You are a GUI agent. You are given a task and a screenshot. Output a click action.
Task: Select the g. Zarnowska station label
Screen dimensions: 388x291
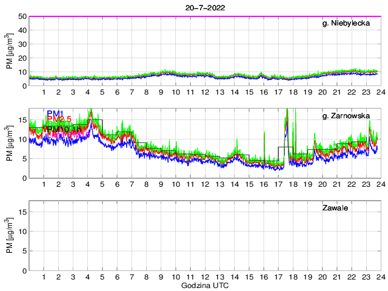(346, 116)
